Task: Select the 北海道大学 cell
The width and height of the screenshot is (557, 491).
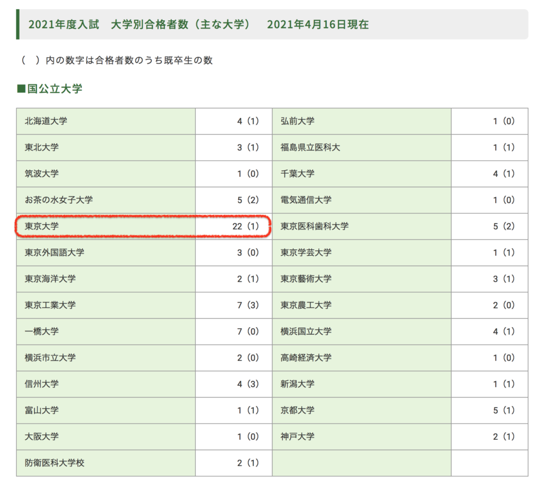Action: point(106,121)
